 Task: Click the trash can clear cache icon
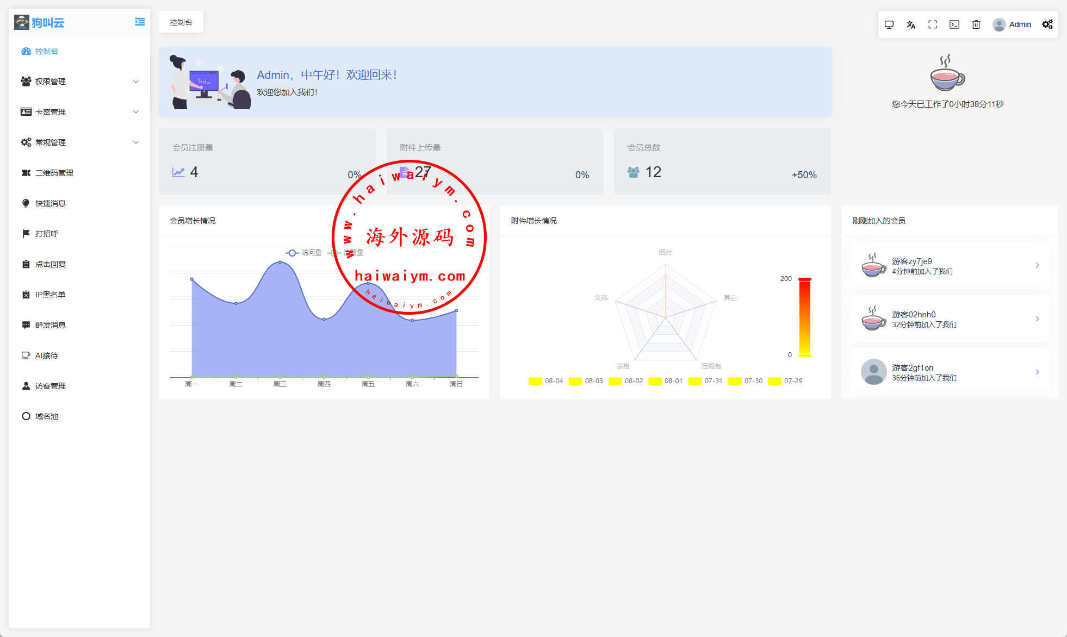[976, 24]
